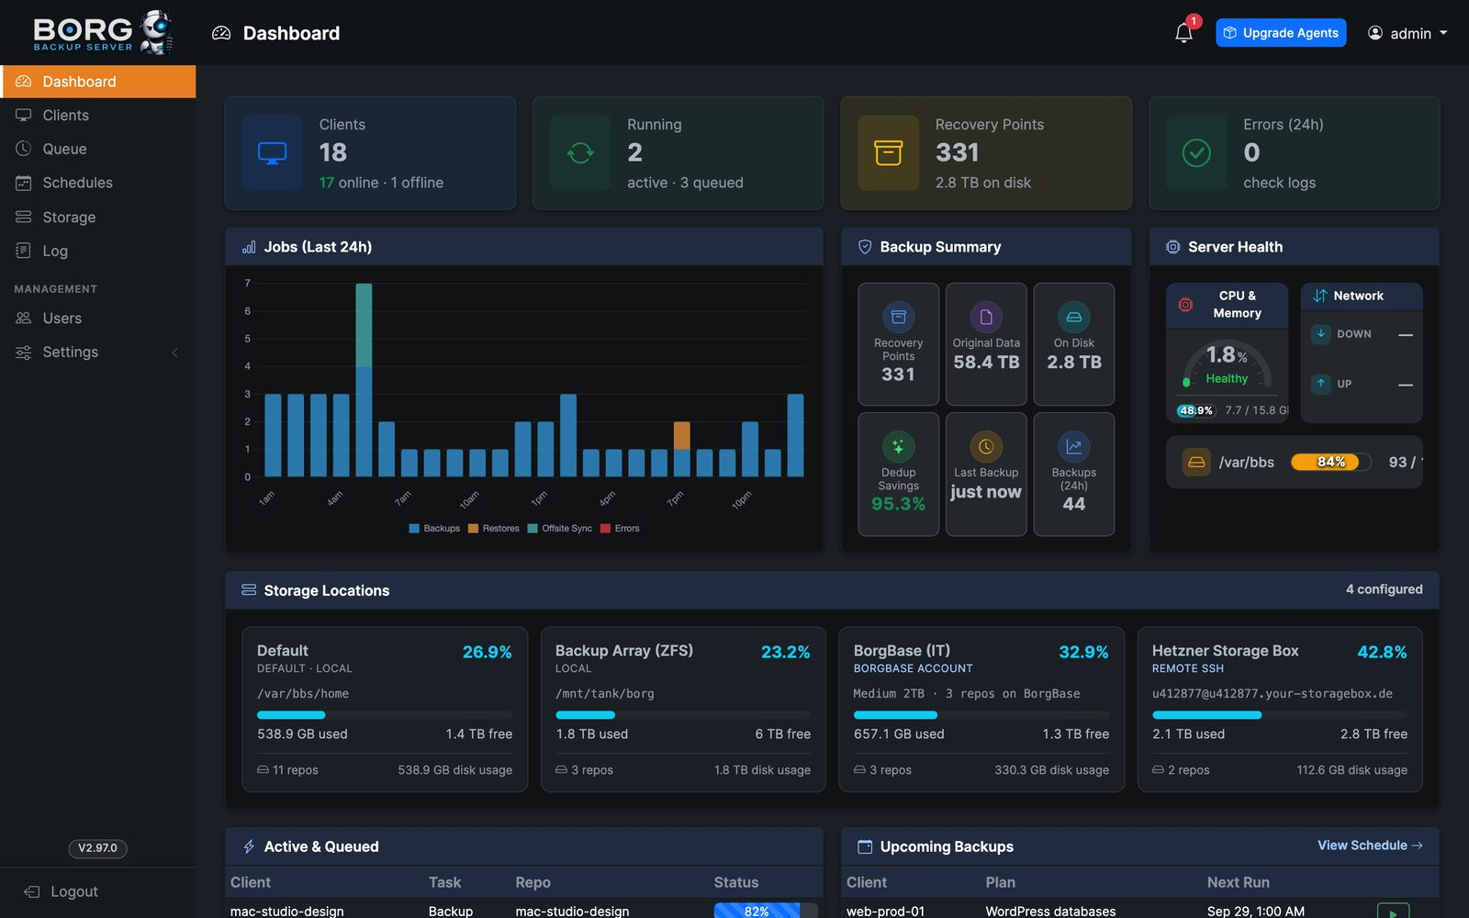Viewport: 1469px width, 918px height.
Task: Open the Backup Array (ZFS) card
Action: [x=683, y=710]
